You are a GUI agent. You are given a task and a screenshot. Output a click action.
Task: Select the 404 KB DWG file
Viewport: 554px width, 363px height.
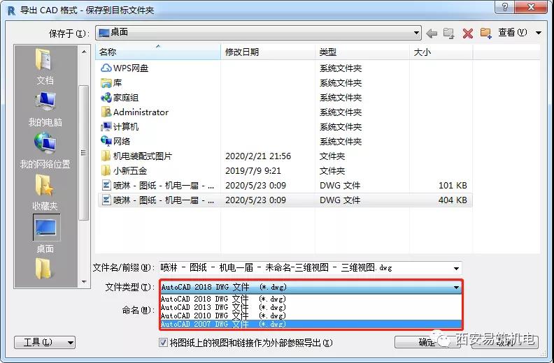coord(285,200)
